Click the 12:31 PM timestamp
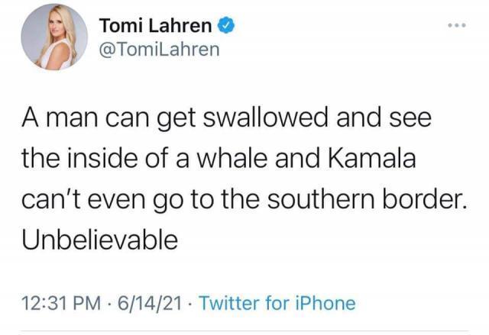Image resolution: width=489 pixels, height=335 pixels. point(57,303)
